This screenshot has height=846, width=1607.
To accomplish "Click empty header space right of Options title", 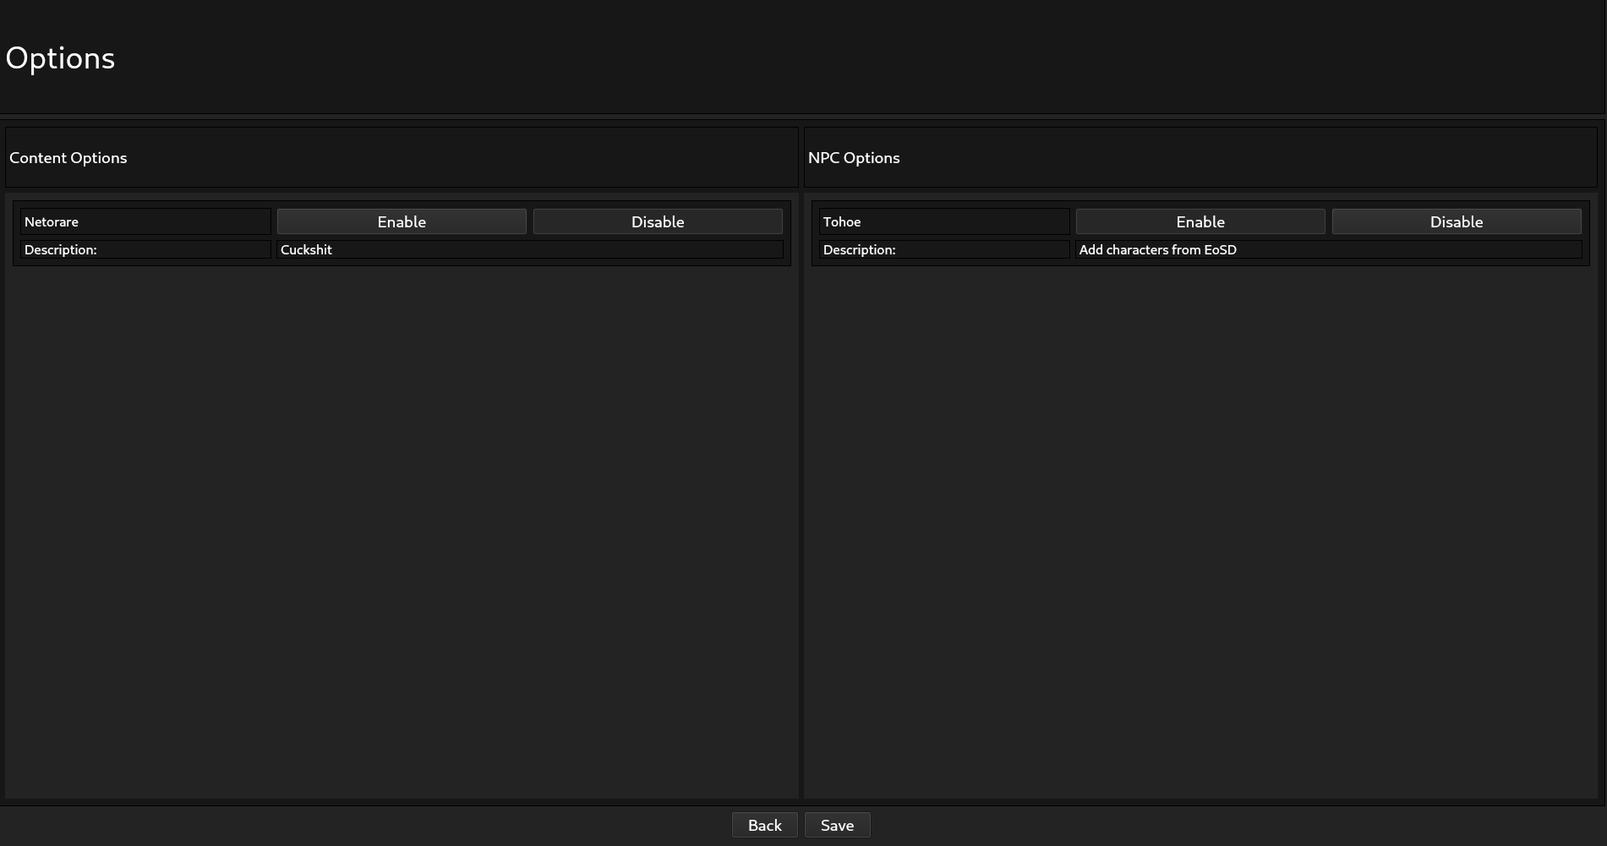I will tap(845, 57).
